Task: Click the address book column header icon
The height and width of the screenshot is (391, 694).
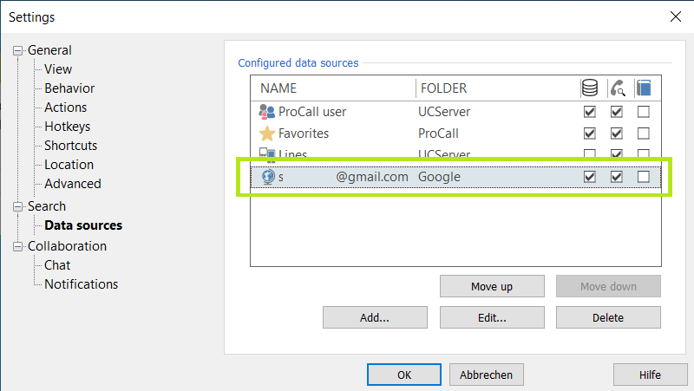Action: click(643, 88)
